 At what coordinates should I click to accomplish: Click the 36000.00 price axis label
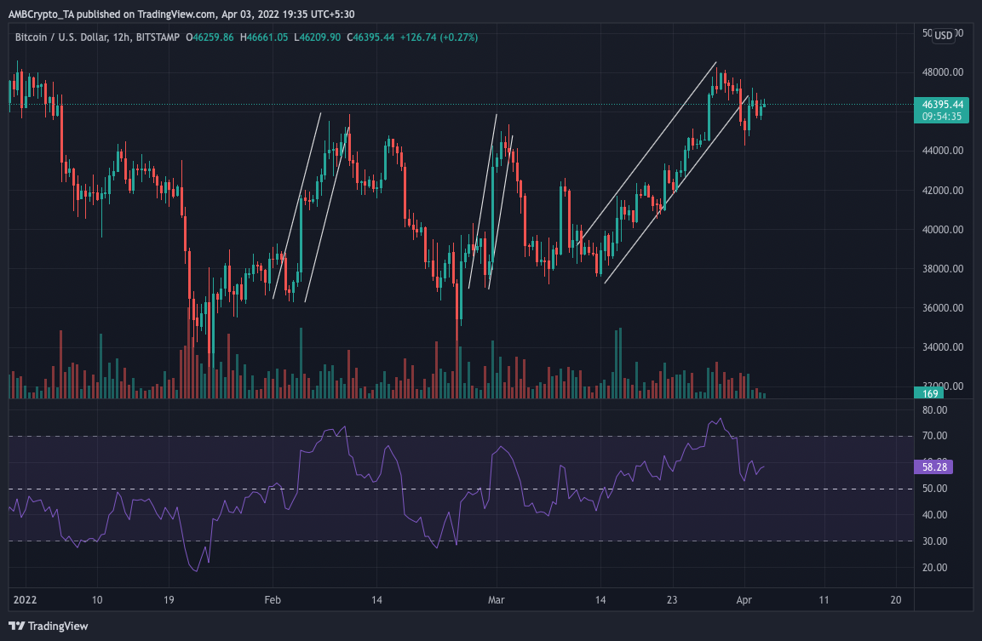(941, 308)
